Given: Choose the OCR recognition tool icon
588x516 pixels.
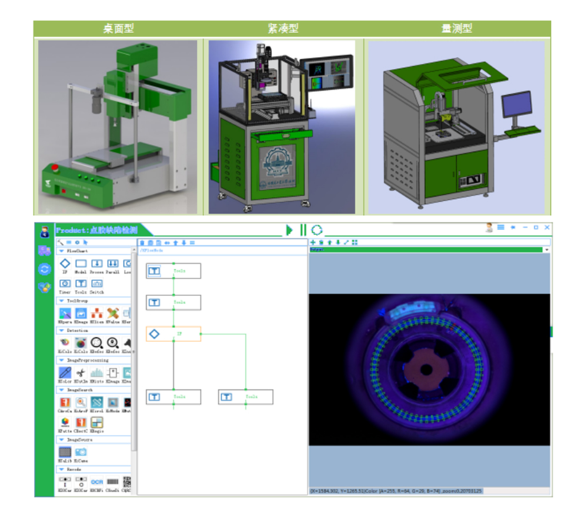Looking at the screenshot, I should [97, 481].
